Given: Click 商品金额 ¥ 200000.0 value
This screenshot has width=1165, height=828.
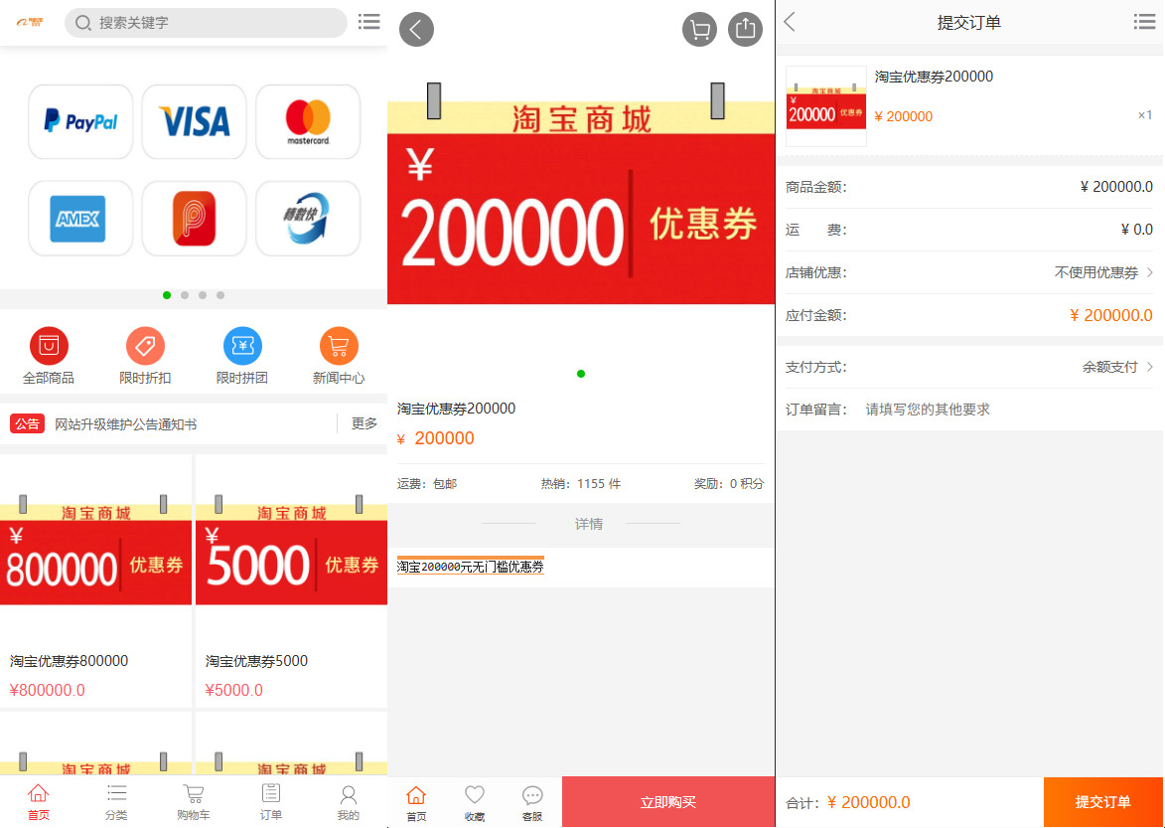Looking at the screenshot, I should (x=1116, y=187).
